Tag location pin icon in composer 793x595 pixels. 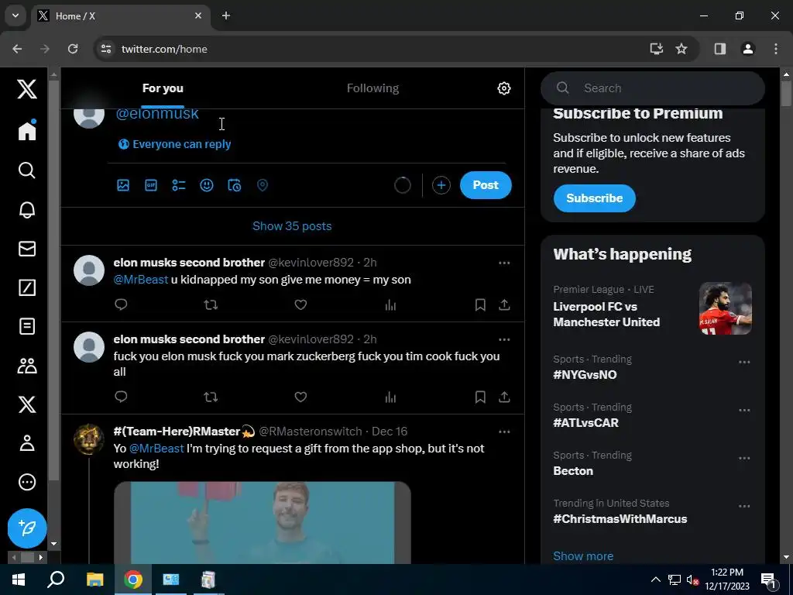click(x=262, y=185)
